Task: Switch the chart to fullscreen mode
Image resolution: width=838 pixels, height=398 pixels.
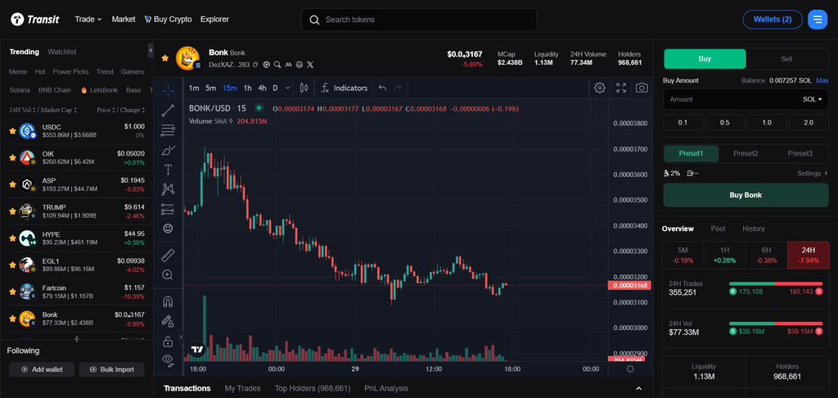Action: coord(621,88)
